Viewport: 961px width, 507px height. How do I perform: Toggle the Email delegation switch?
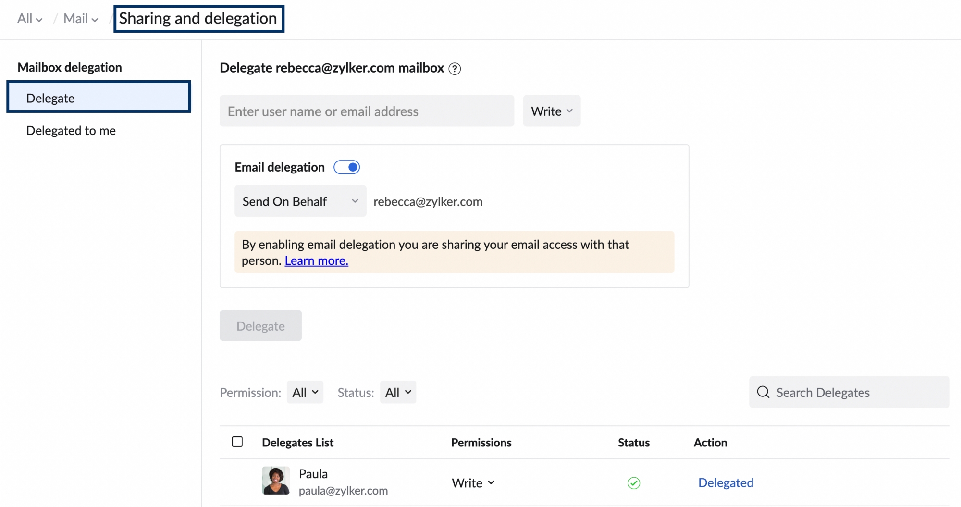tap(347, 167)
